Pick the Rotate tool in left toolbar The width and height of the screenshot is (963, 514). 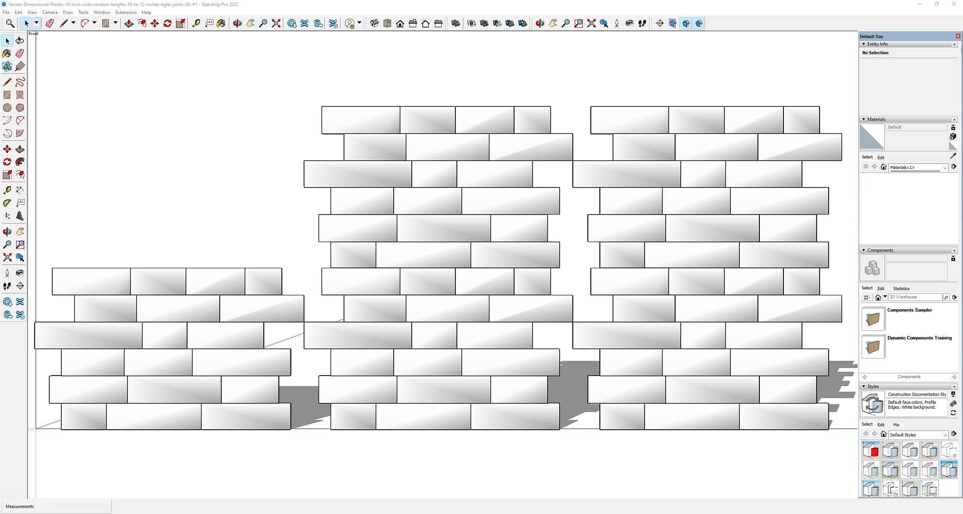coord(7,162)
